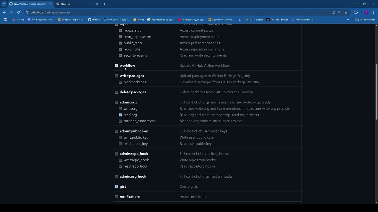Check the write:repo_hook scope
The image size is (378, 212).
(x=120, y=160)
